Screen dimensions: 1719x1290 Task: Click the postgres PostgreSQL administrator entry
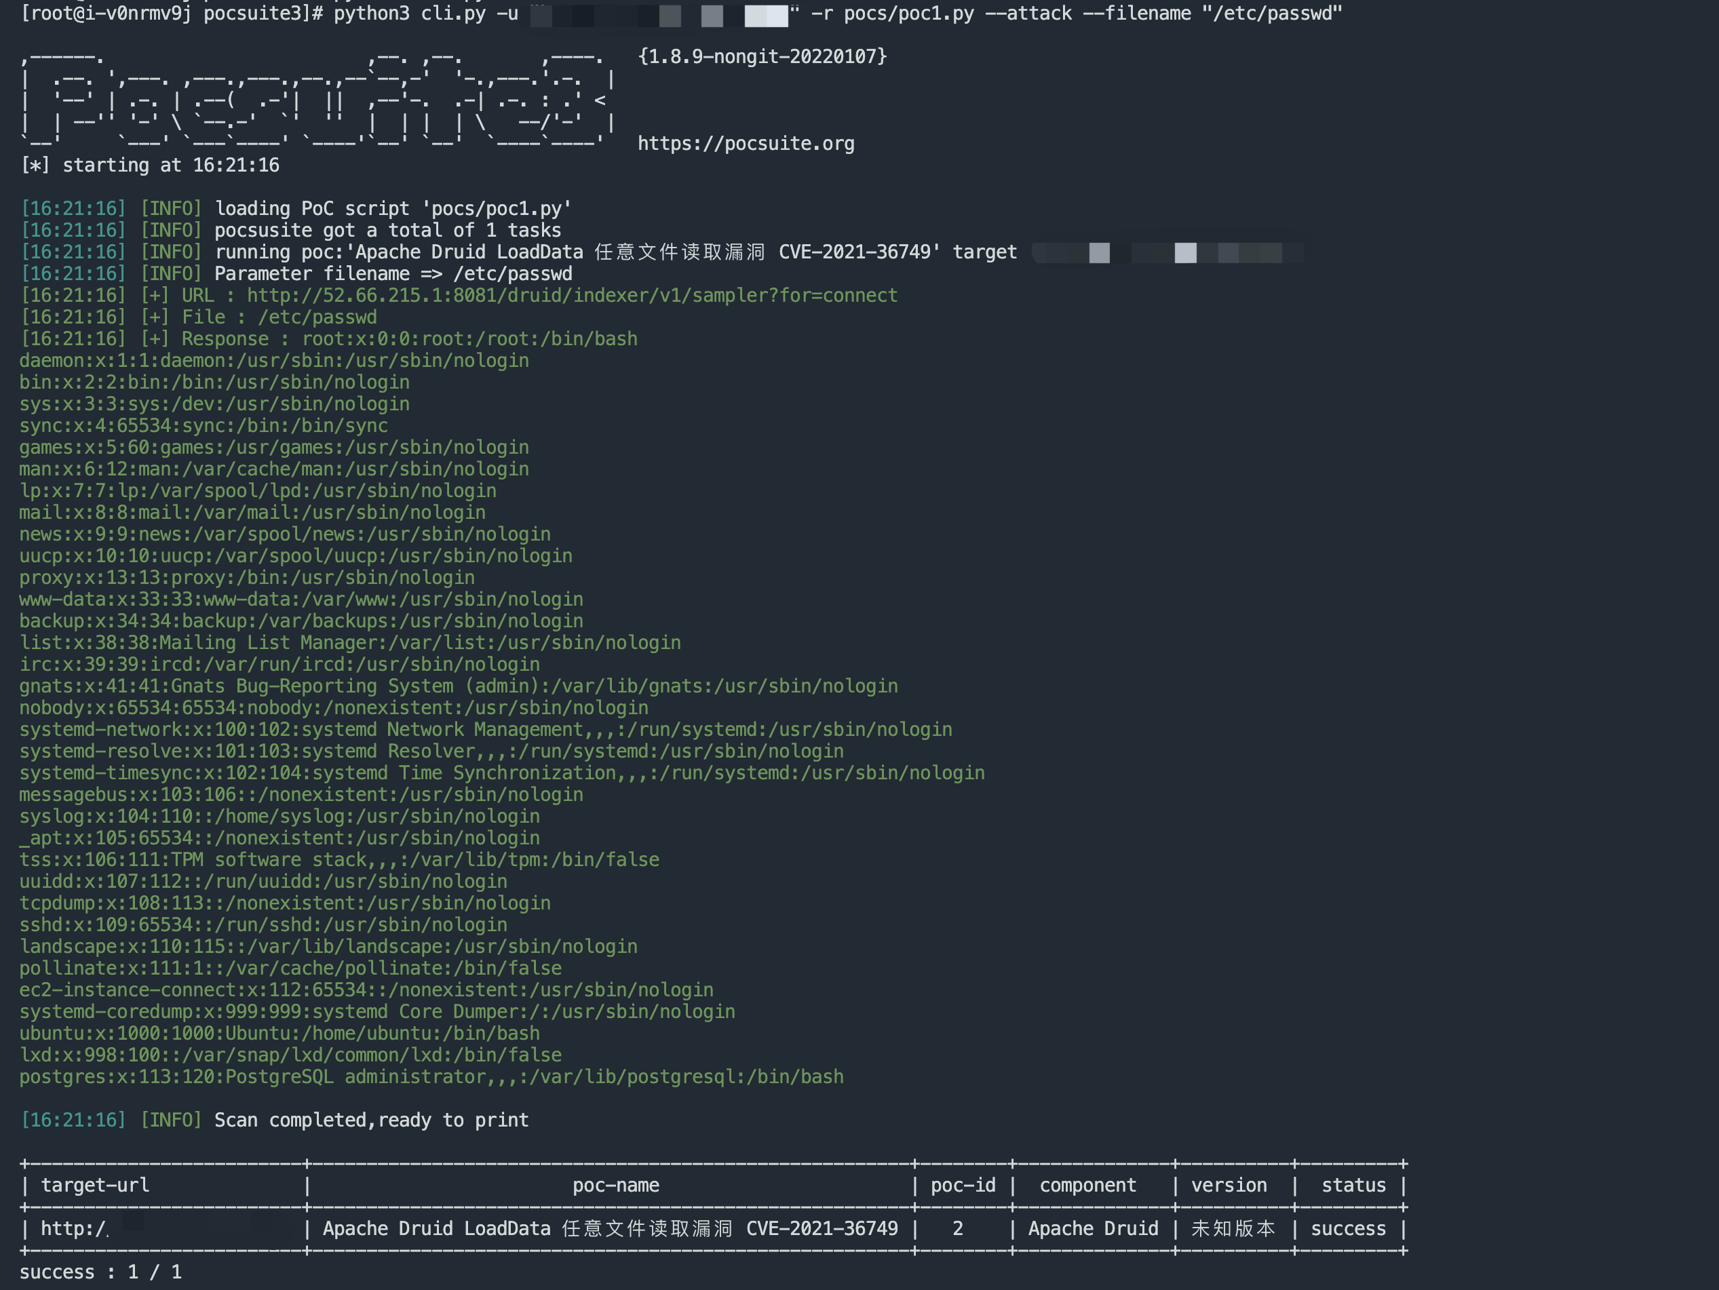pos(431,1077)
